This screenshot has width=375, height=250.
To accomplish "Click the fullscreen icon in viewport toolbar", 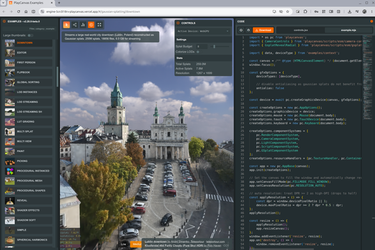I will pyautogui.click(x=100, y=25).
